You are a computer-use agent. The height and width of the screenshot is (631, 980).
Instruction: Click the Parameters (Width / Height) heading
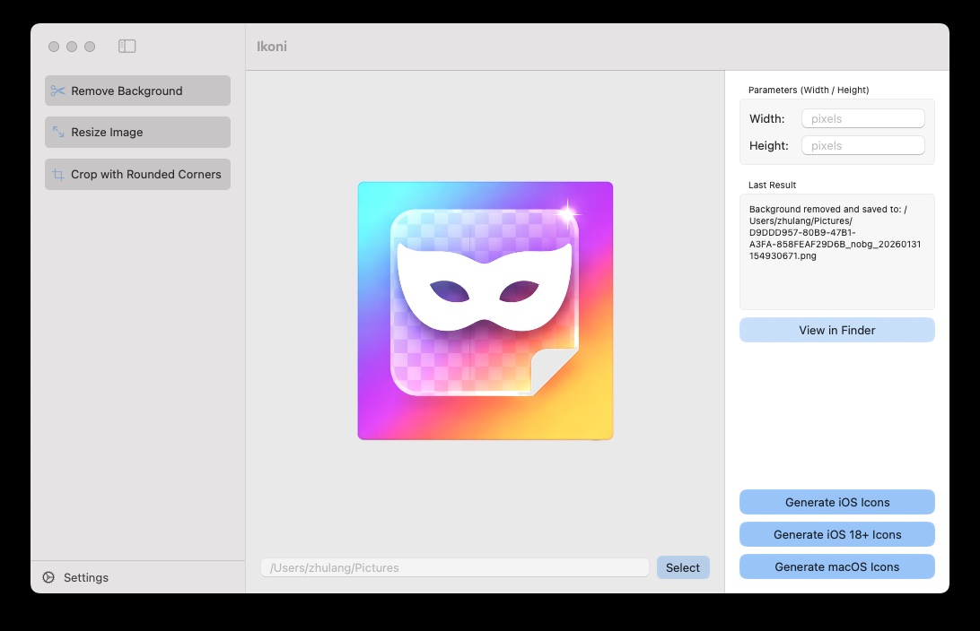(x=808, y=90)
